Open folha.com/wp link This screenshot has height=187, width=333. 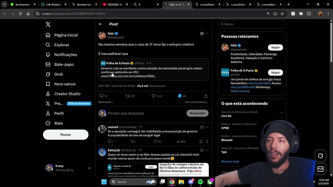tap(240, 91)
